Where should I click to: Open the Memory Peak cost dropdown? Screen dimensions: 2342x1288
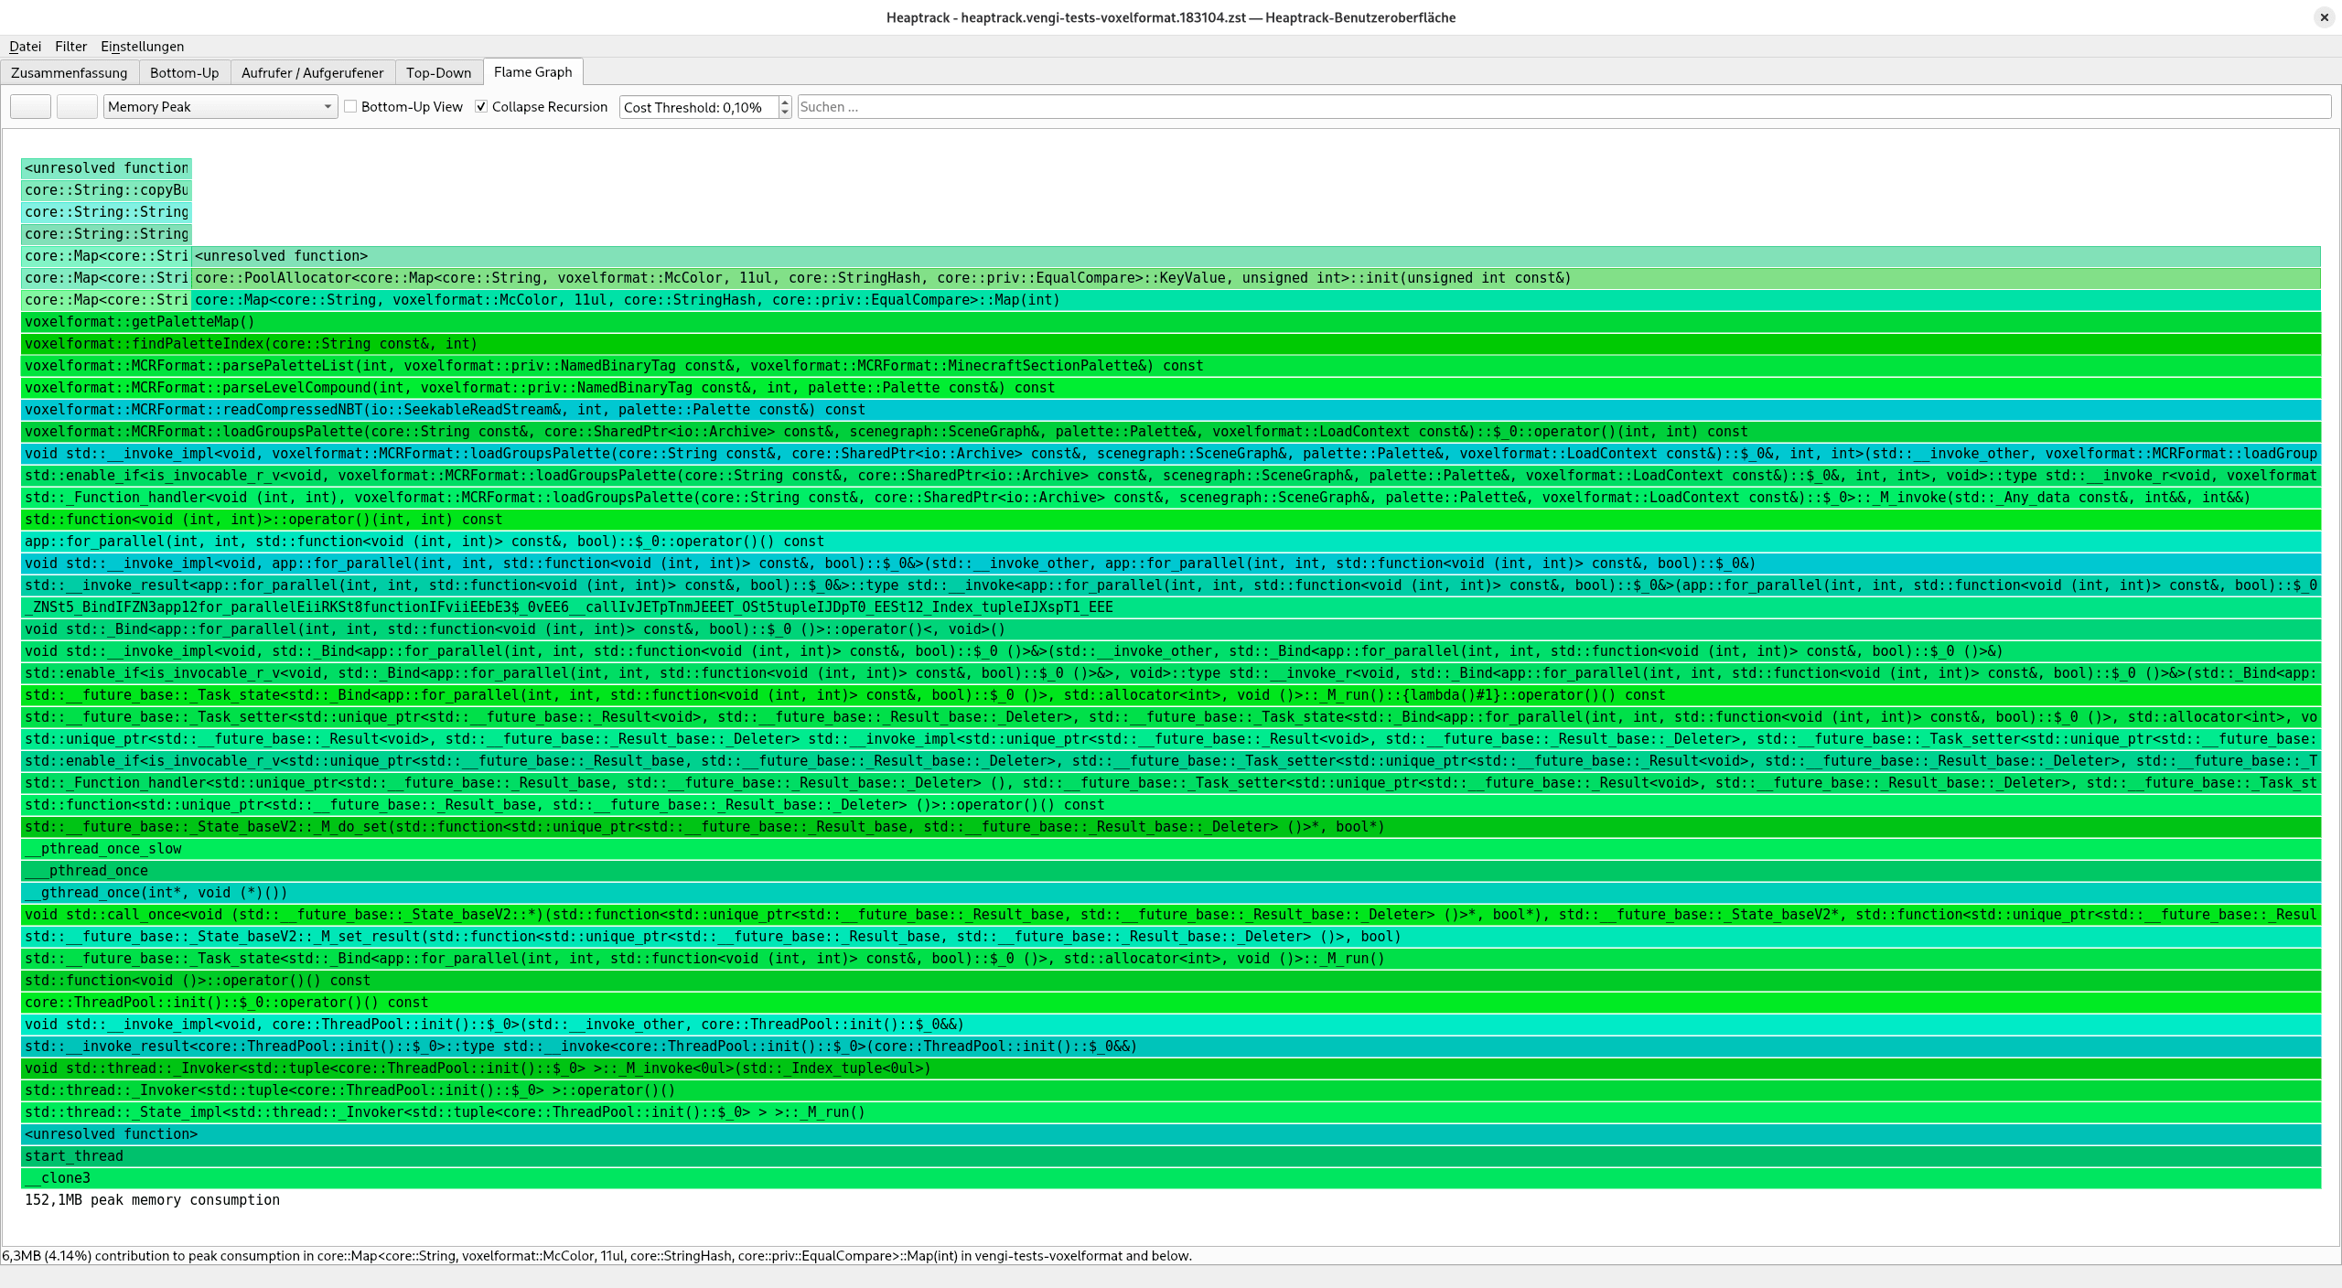click(220, 107)
